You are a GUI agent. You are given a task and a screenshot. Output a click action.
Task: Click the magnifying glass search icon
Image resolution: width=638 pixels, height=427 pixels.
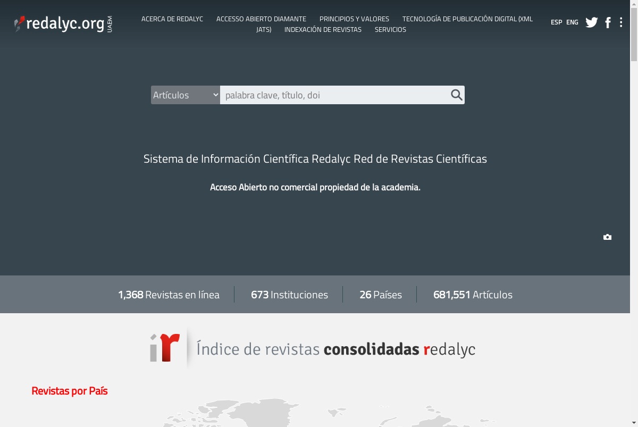point(456,95)
